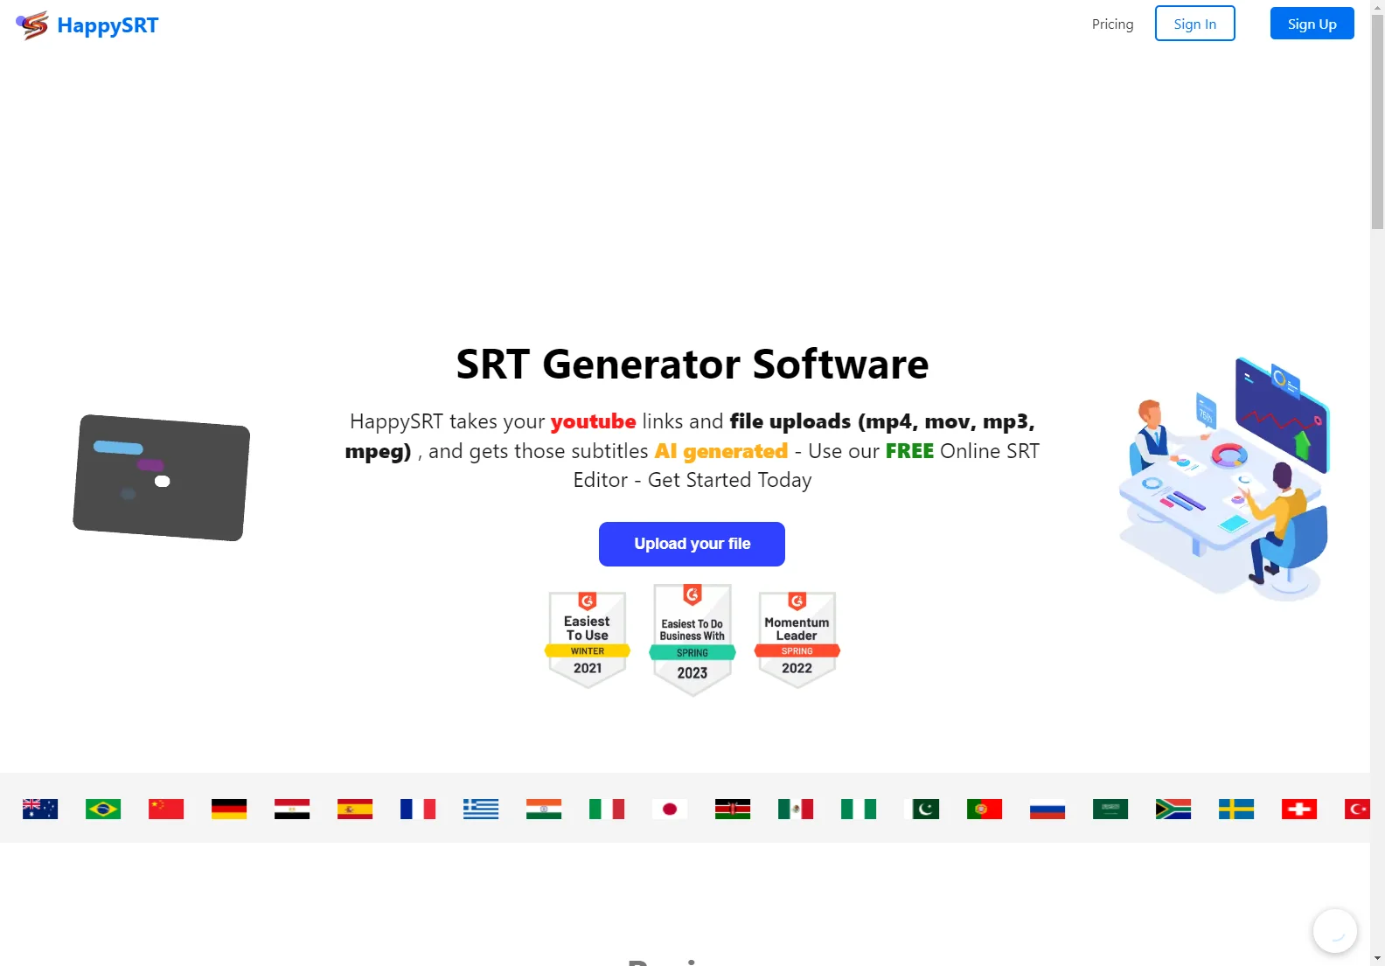Open the Pricing page
The height and width of the screenshot is (966, 1385).
pos(1112,24)
